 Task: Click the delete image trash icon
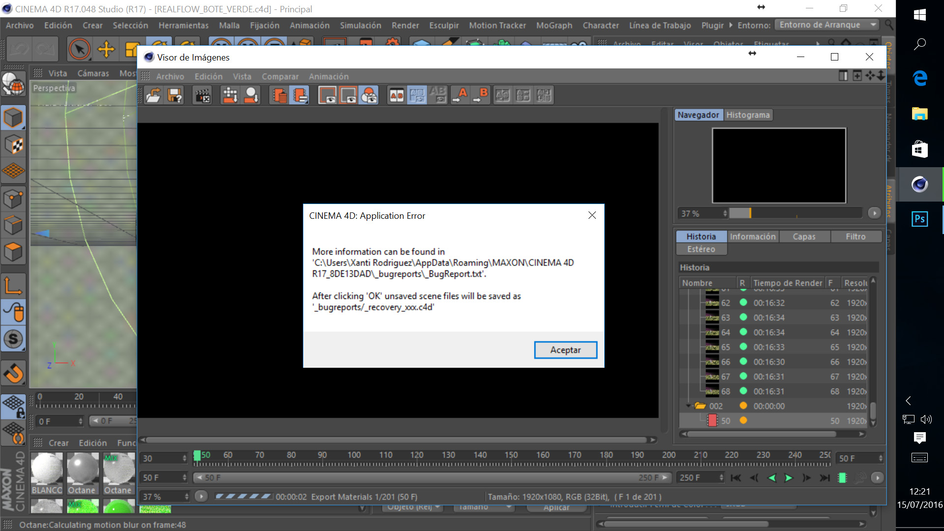click(x=279, y=95)
